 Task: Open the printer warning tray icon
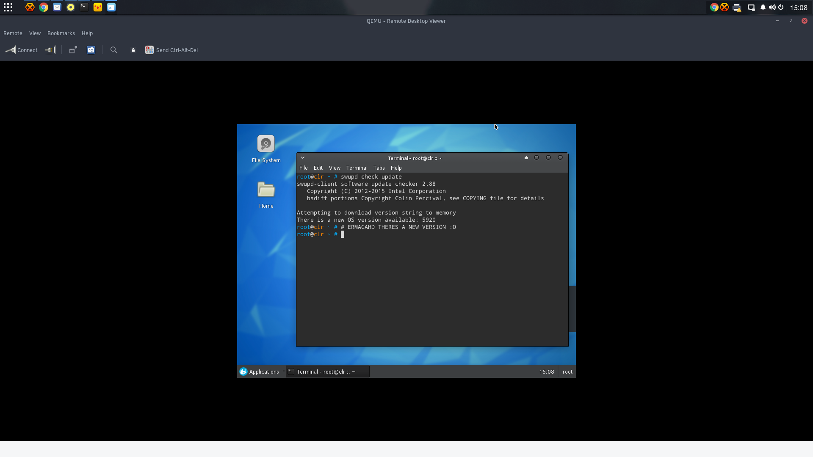pos(737,7)
